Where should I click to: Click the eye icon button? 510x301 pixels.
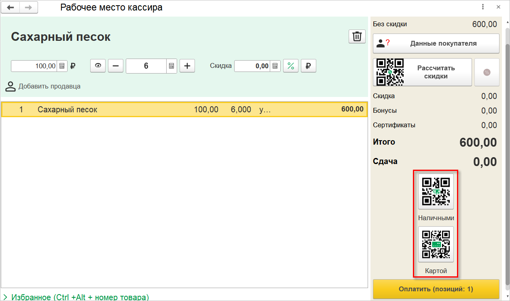[x=98, y=66]
